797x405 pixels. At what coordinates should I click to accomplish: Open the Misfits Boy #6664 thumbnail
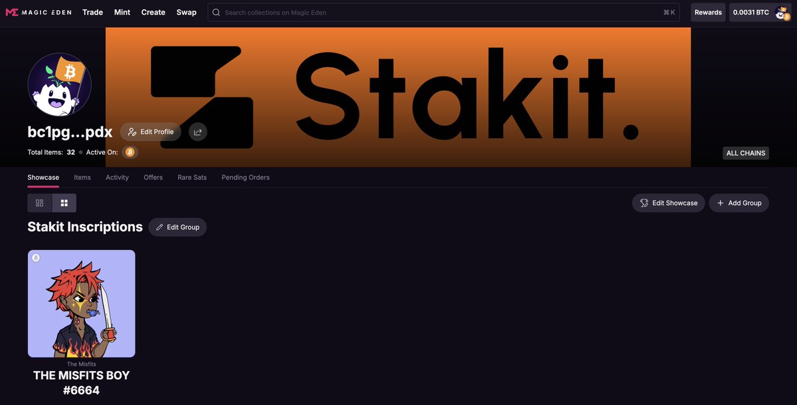81,304
